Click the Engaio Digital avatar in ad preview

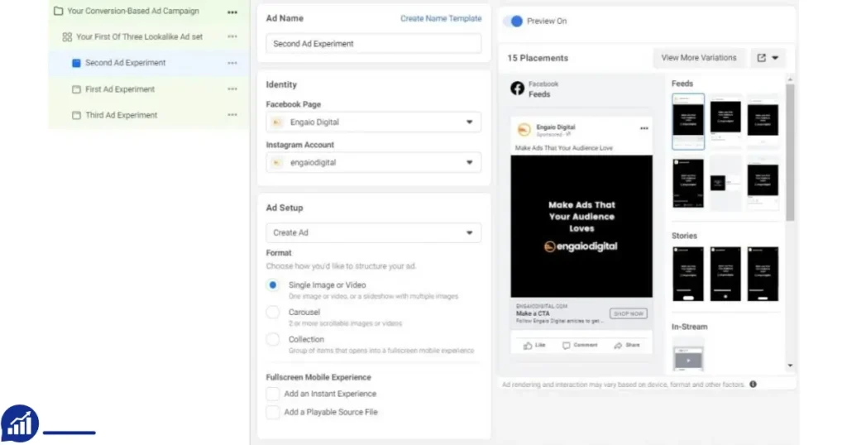pyautogui.click(x=524, y=130)
